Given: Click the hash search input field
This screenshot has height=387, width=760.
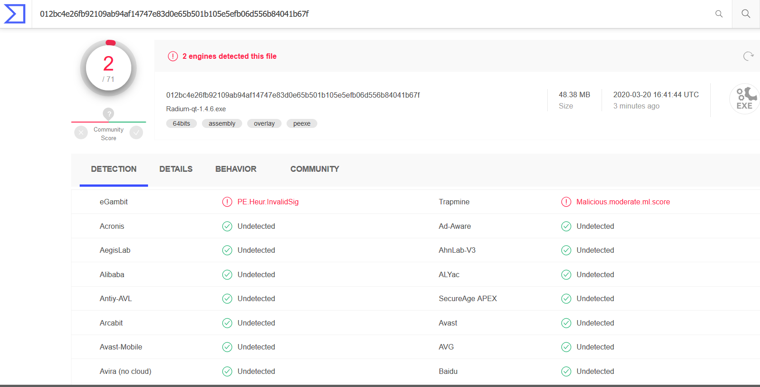Looking at the screenshot, I should pyautogui.click(x=371, y=14).
